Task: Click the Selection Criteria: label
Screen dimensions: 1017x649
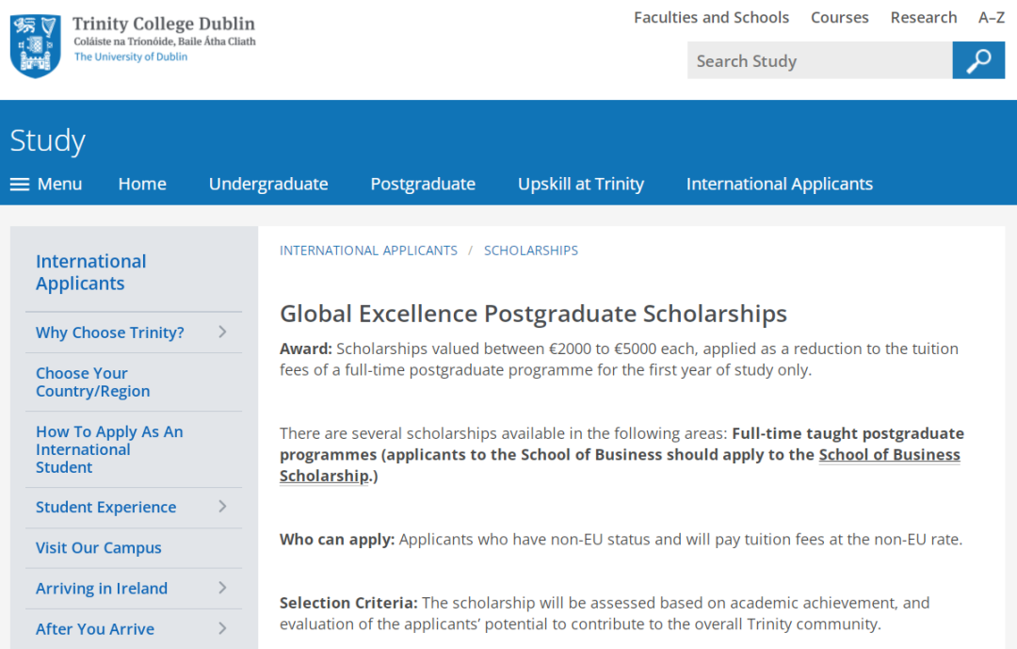Action: click(x=348, y=603)
